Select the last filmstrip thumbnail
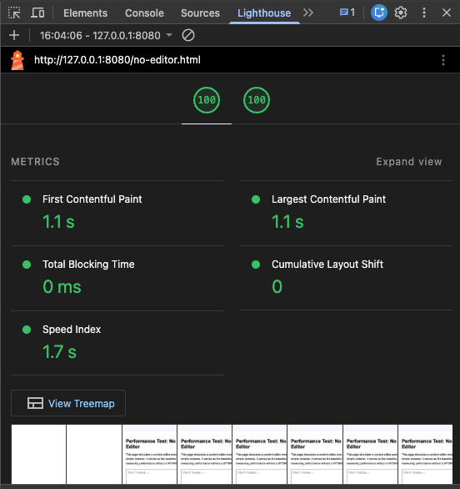 tap(426, 455)
